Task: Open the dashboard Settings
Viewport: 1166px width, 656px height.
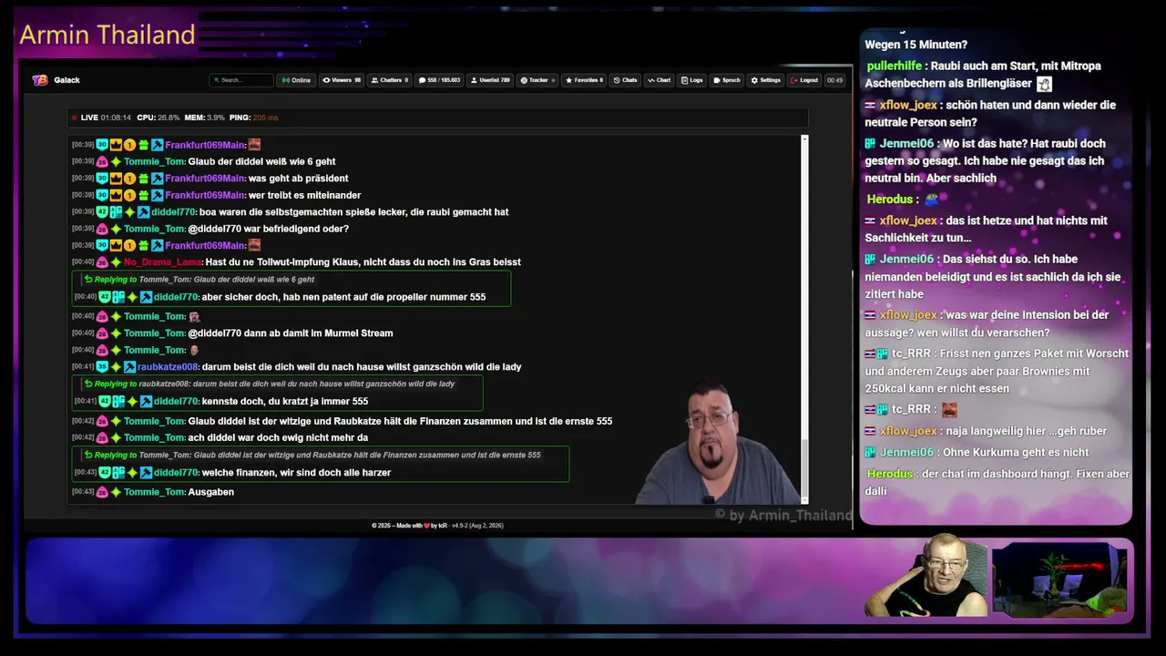Action: [766, 80]
